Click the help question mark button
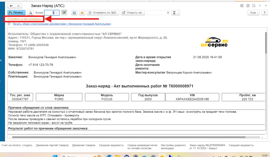Viewport: 270px width, 157px height. click(x=264, y=13)
